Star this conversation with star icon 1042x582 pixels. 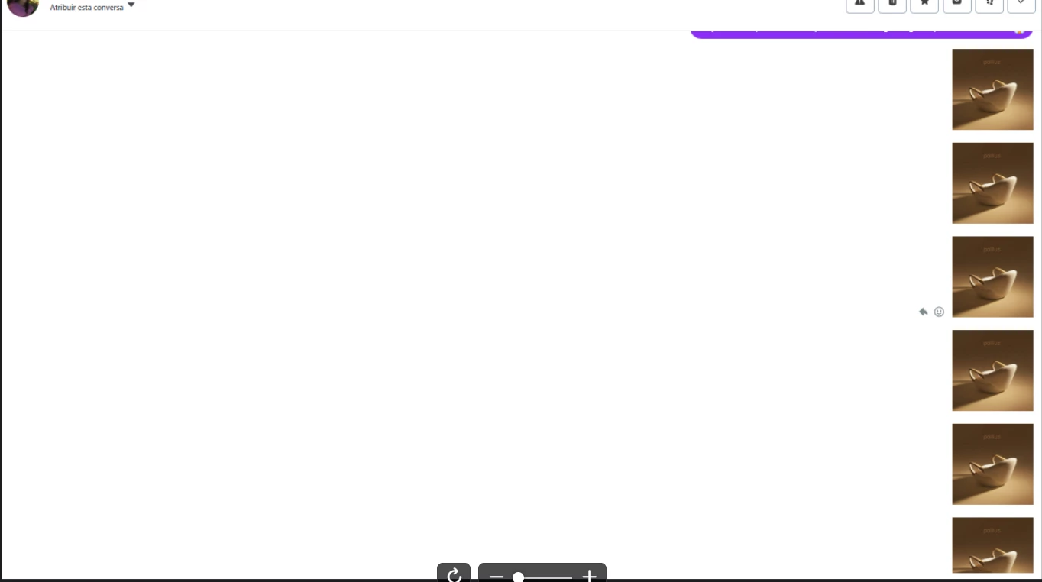(924, 5)
